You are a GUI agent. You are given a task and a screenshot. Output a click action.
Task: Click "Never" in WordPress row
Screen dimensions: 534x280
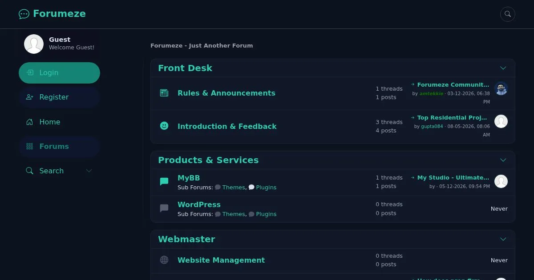point(499,209)
